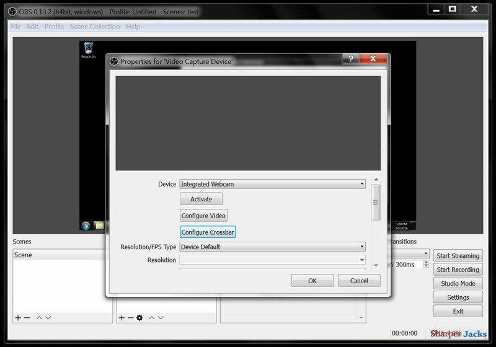Click Cancel in properties dialog
Image resolution: width=496 pixels, height=347 pixels.
(x=359, y=281)
